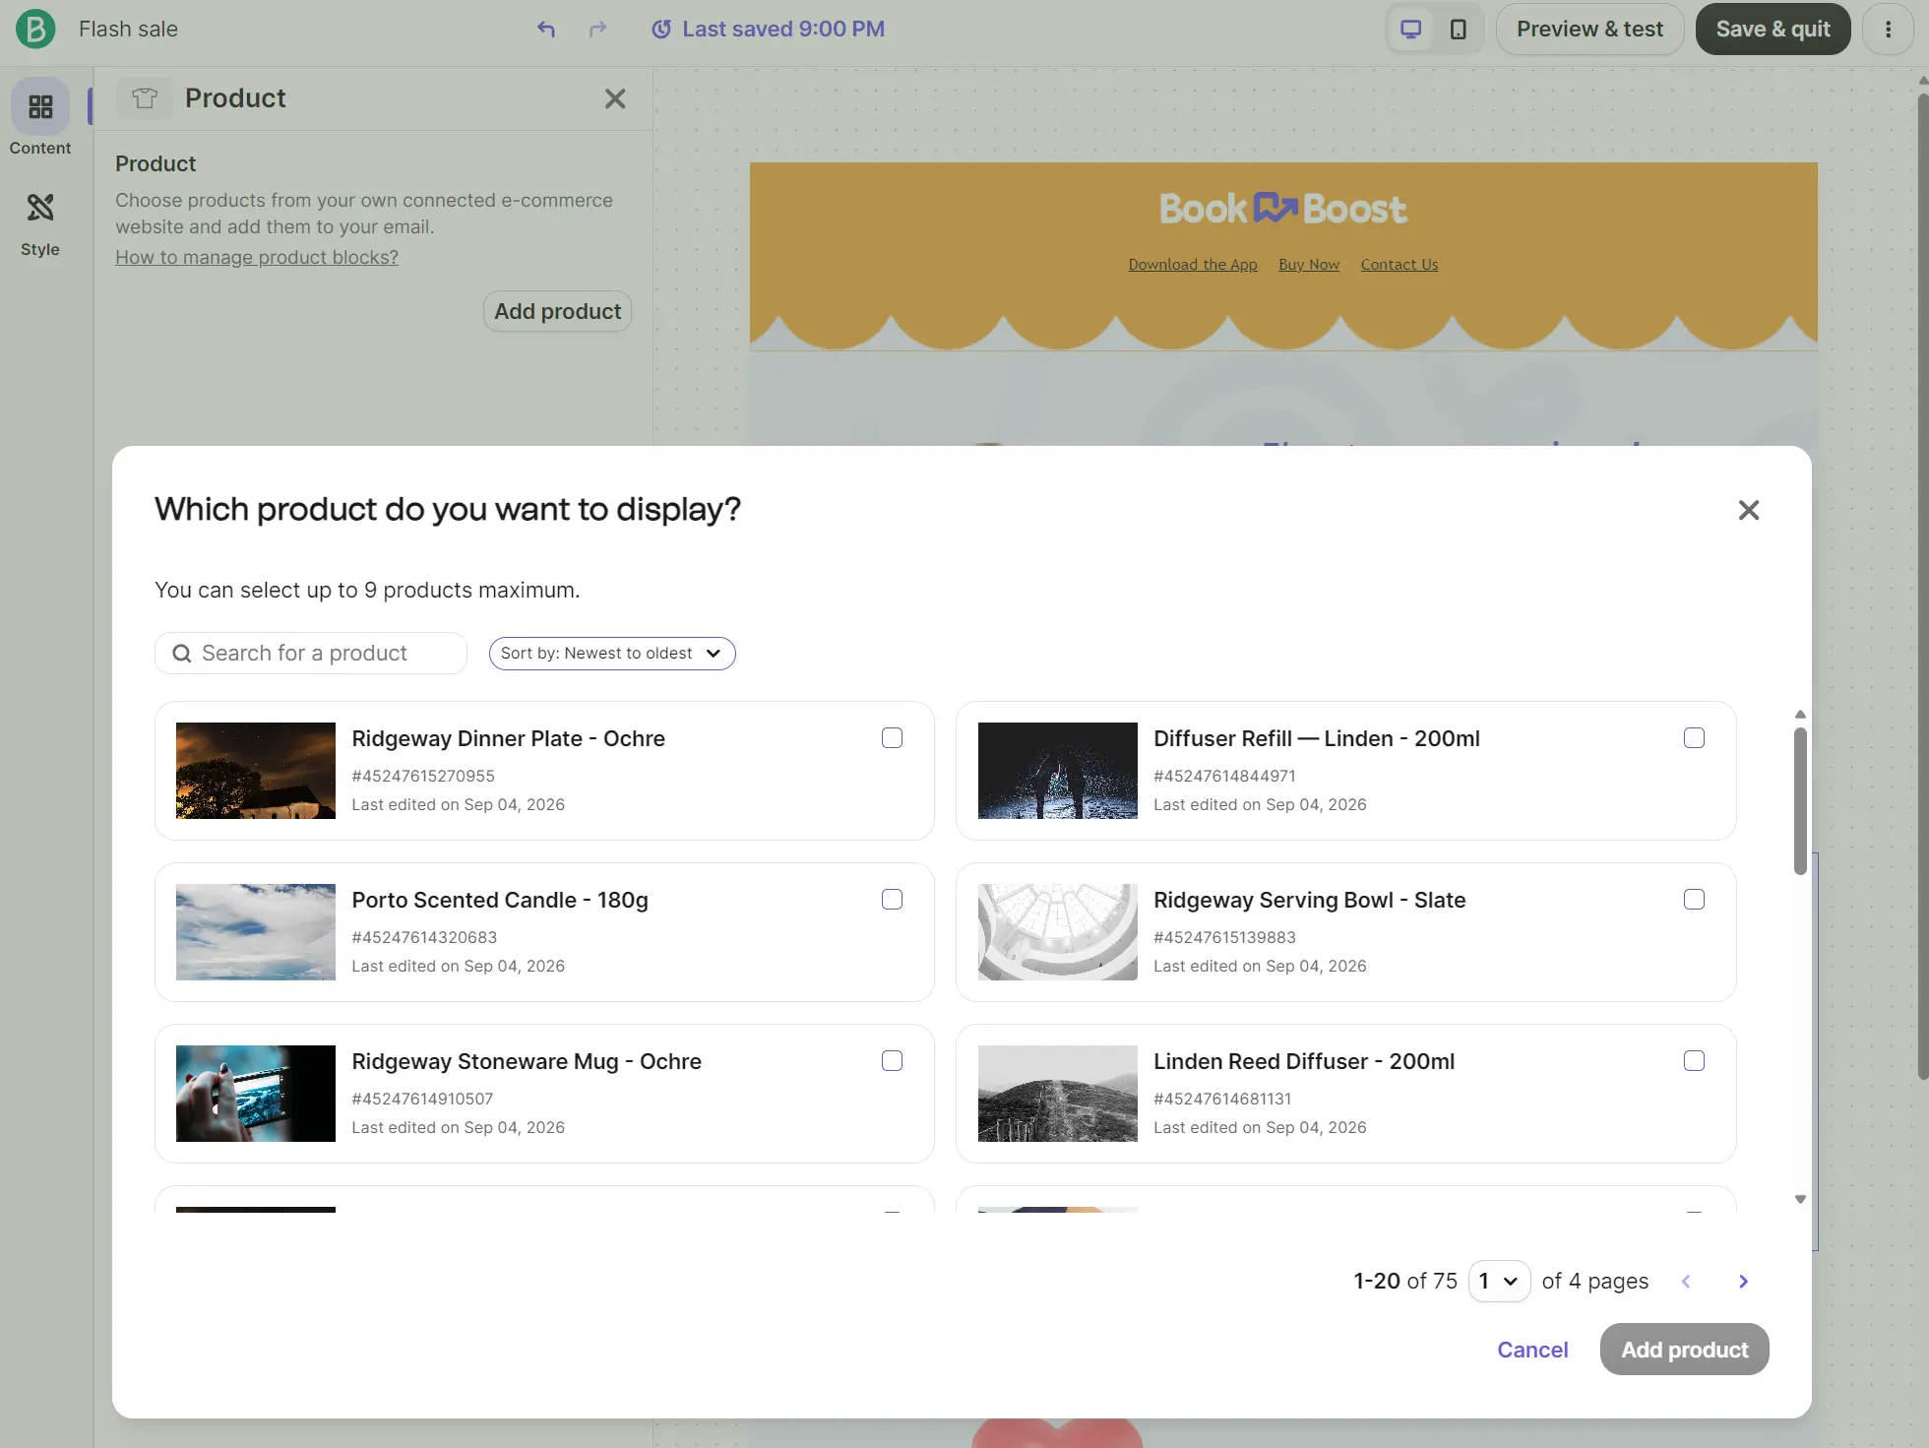Click product list scroll up arrow
Image resolution: width=1929 pixels, height=1448 pixels.
click(x=1800, y=715)
